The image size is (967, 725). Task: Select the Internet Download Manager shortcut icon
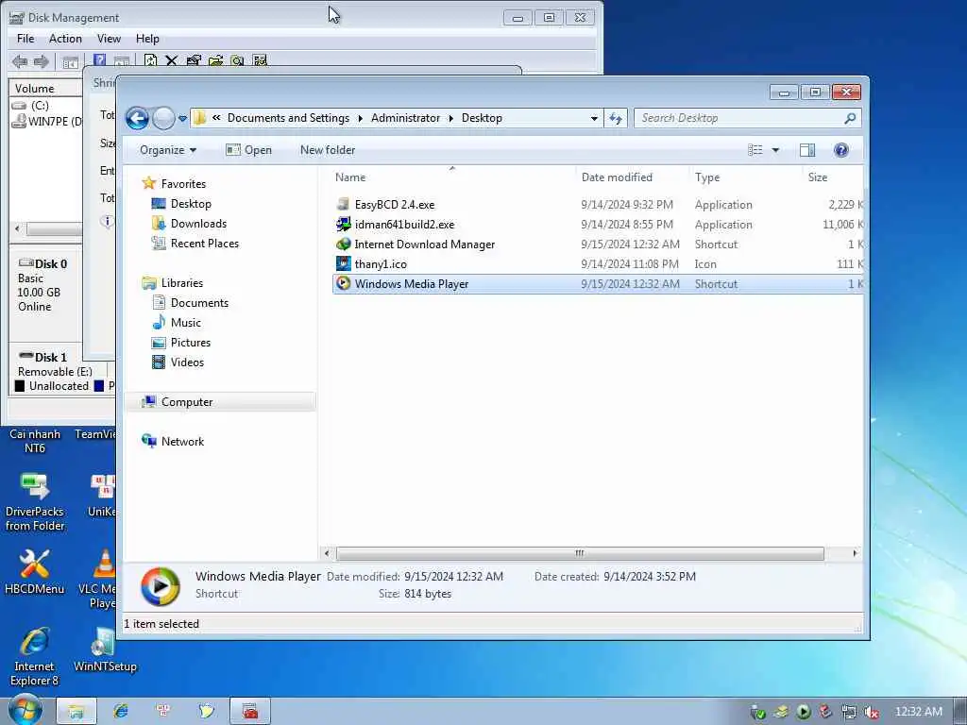(344, 244)
